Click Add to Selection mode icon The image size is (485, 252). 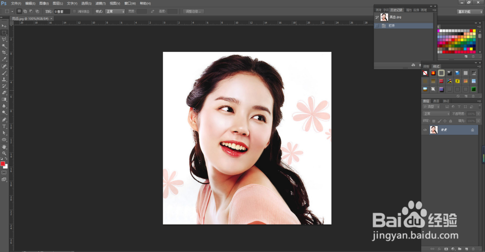tap(25, 12)
